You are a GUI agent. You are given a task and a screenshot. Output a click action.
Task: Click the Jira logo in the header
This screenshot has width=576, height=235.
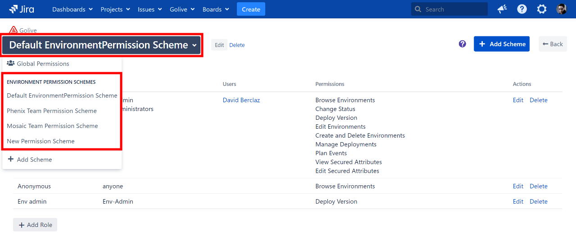click(x=21, y=9)
